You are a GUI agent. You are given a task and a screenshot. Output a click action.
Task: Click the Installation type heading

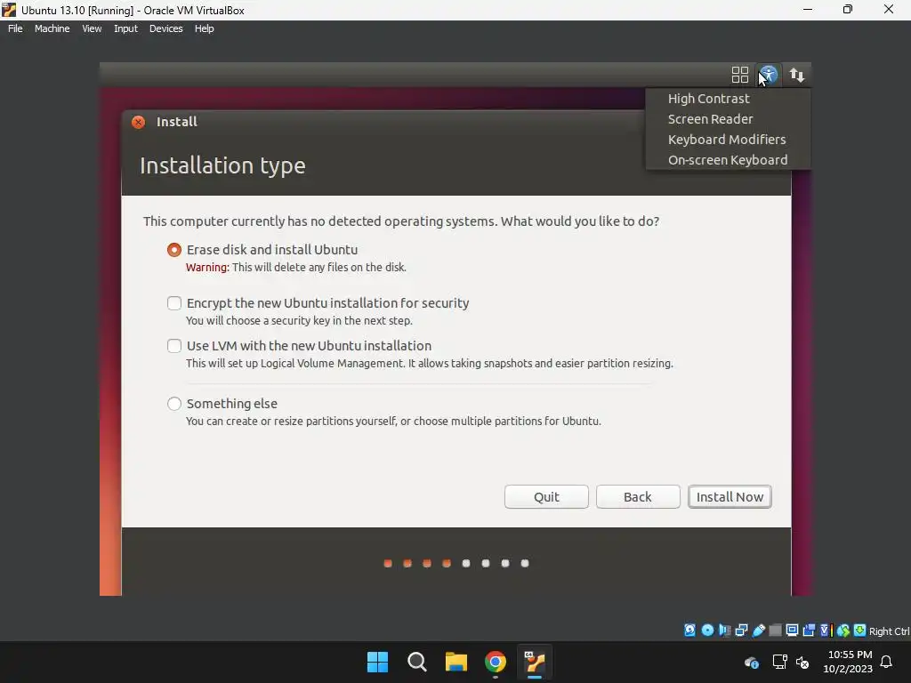(x=222, y=165)
